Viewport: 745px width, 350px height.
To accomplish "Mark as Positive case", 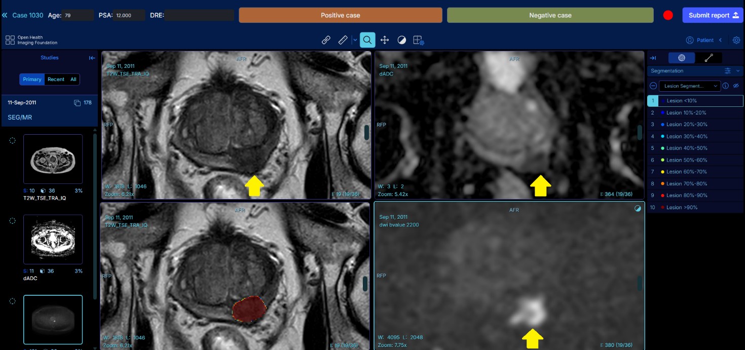I will 341,15.
